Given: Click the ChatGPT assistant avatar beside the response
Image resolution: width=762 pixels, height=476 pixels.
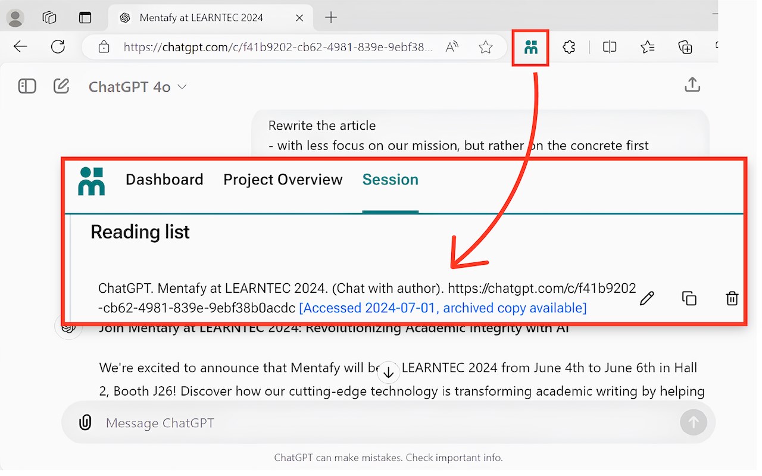Looking at the screenshot, I should (70, 327).
